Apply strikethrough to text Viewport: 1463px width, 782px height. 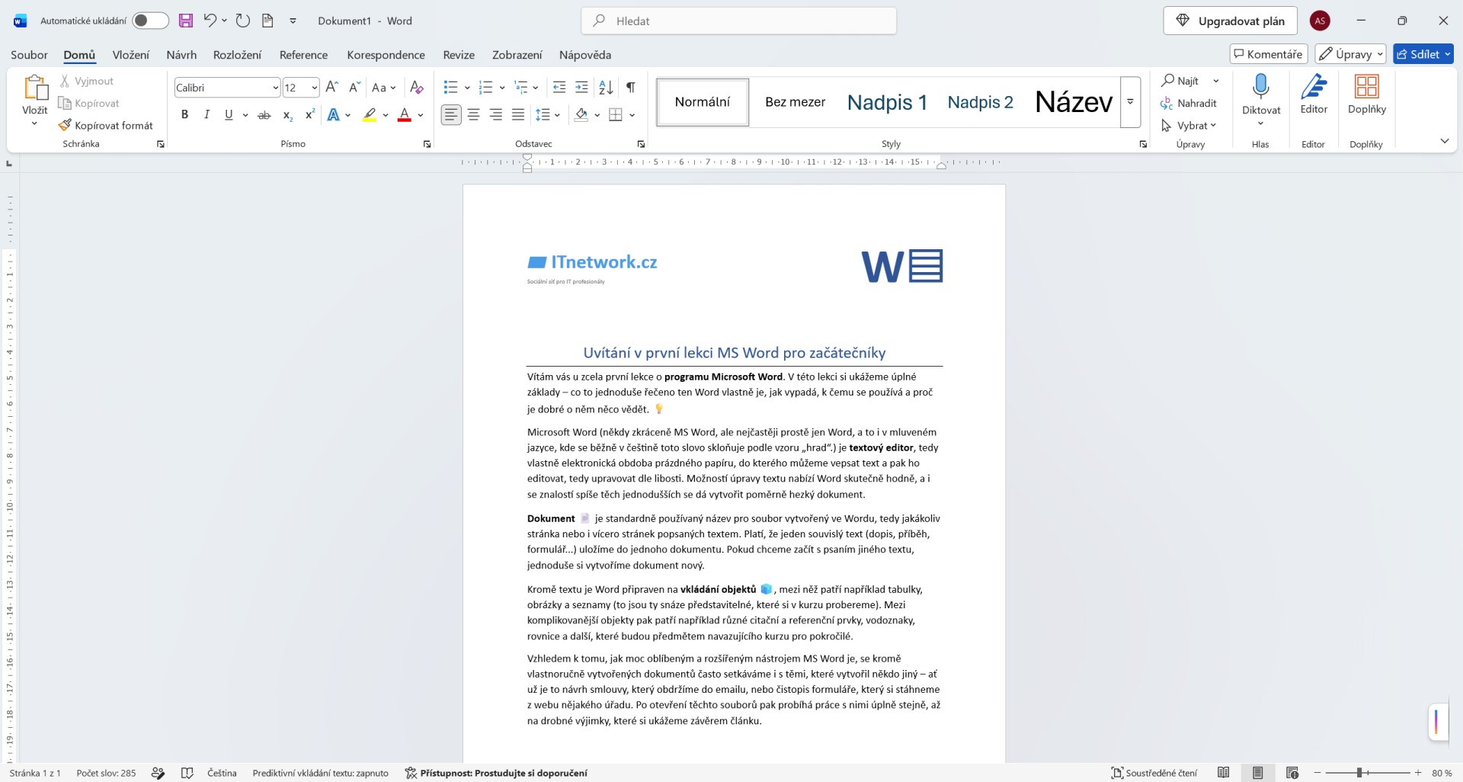point(264,115)
